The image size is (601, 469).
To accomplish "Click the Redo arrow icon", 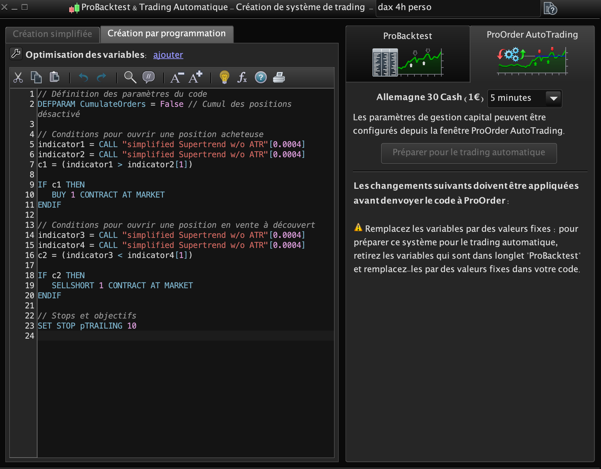I will pyautogui.click(x=101, y=78).
